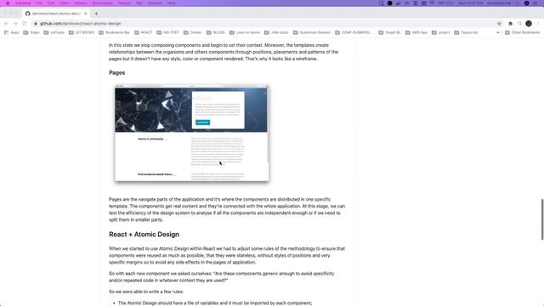Open the Other Bookmarks folder
The image size is (544, 306).
pos(523,32)
